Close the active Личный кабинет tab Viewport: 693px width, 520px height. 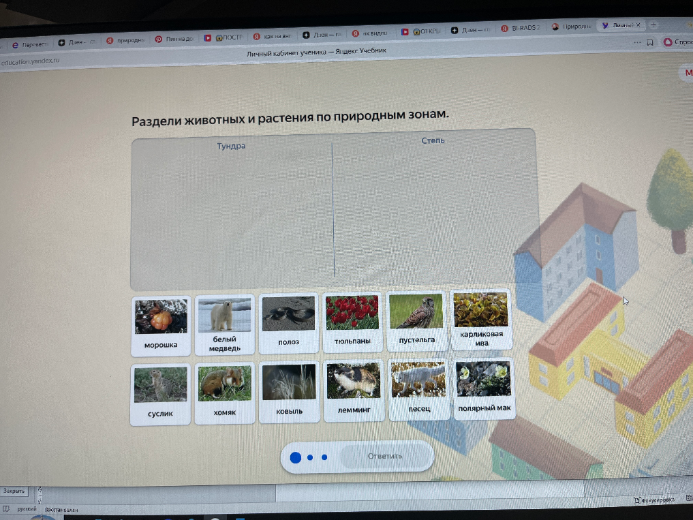click(638, 25)
